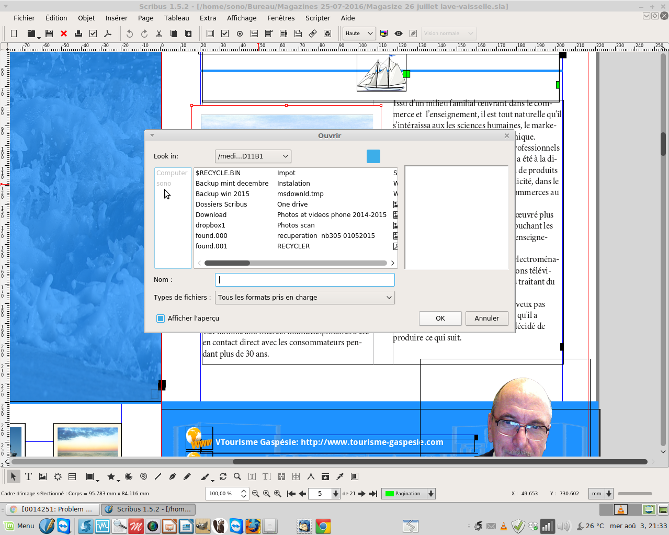Expand the Types de fichiers dropdown
The image size is (669, 535).
click(x=304, y=298)
